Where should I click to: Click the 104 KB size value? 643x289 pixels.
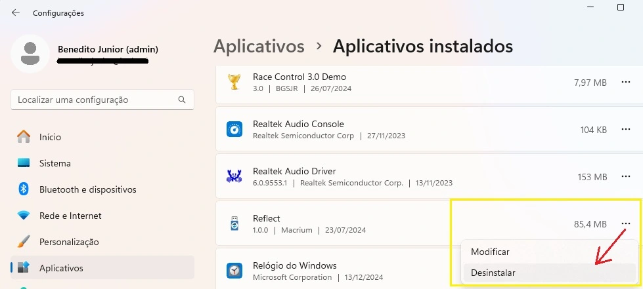593,130
